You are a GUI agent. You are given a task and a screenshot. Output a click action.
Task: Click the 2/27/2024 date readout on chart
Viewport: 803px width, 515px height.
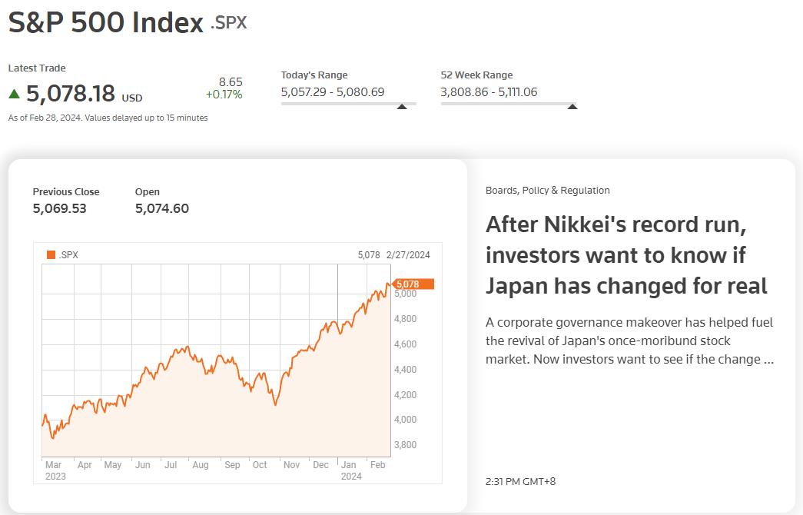408,254
